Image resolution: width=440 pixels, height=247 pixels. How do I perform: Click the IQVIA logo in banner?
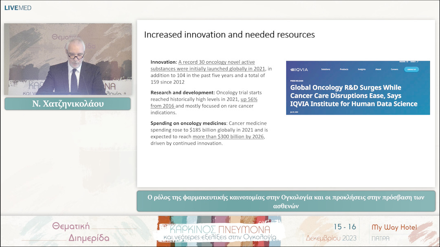(299, 69)
